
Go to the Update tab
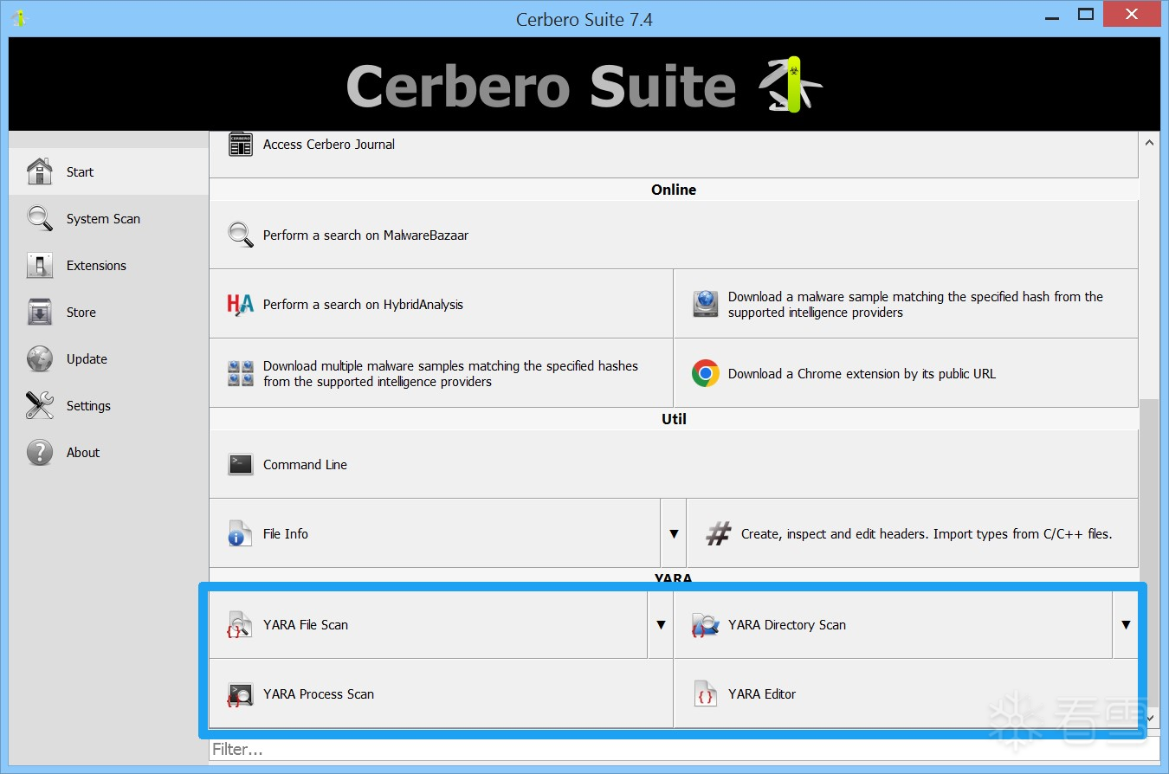108,358
